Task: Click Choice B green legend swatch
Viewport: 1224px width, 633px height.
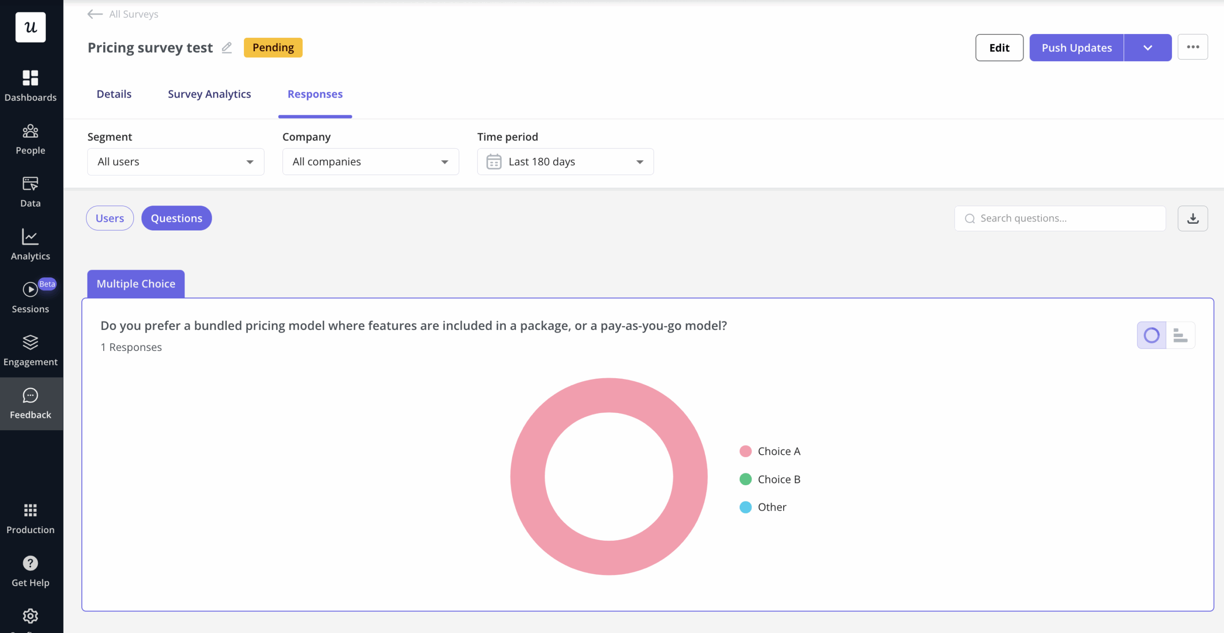Action: [x=745, y=479]
